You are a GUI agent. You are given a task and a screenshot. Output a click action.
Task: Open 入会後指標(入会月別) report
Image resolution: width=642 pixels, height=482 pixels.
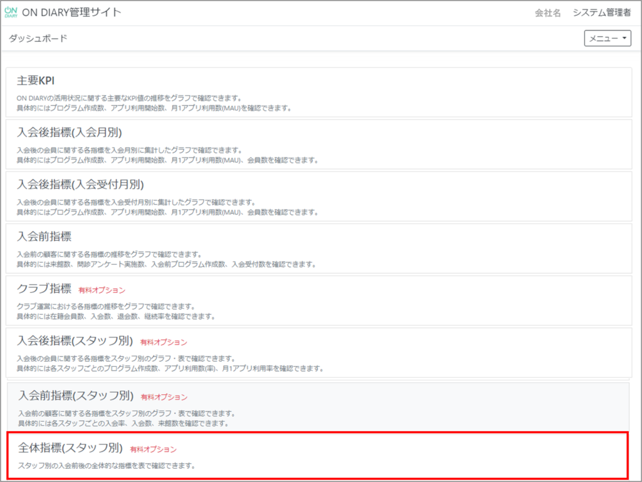(69, 132)
